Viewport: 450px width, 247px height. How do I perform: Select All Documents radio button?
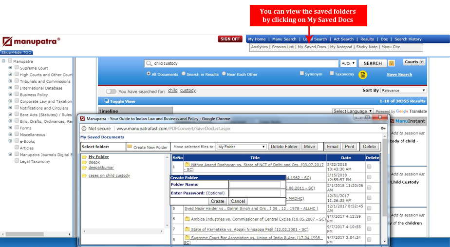(x=149, y=74)
